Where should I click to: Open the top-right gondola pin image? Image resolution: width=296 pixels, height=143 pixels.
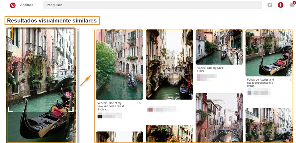269,53
